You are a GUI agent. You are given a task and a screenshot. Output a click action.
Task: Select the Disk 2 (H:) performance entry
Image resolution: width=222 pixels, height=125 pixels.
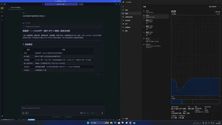coord(155,34)
